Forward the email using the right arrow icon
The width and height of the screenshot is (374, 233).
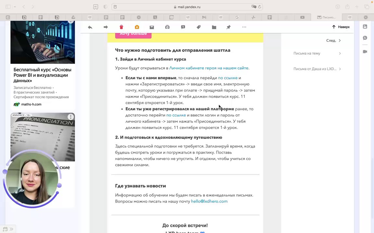click(x=106, y=27)
